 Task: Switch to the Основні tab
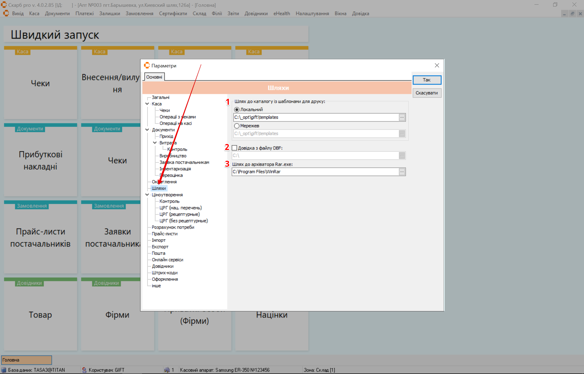click(154, 77)
